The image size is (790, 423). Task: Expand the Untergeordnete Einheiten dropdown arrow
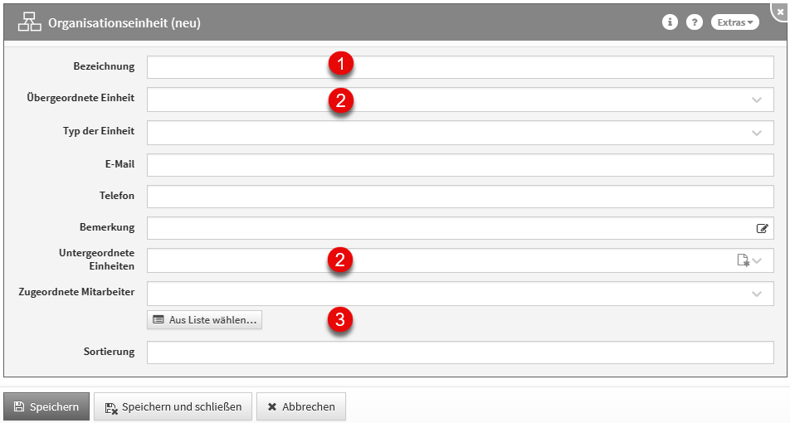(758, 260)
